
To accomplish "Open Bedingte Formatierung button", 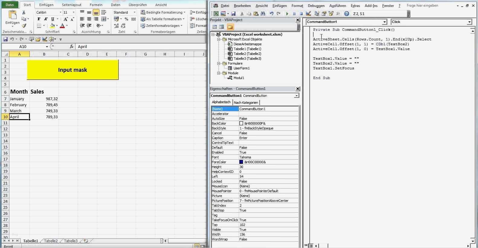I will tap(163, 12).
